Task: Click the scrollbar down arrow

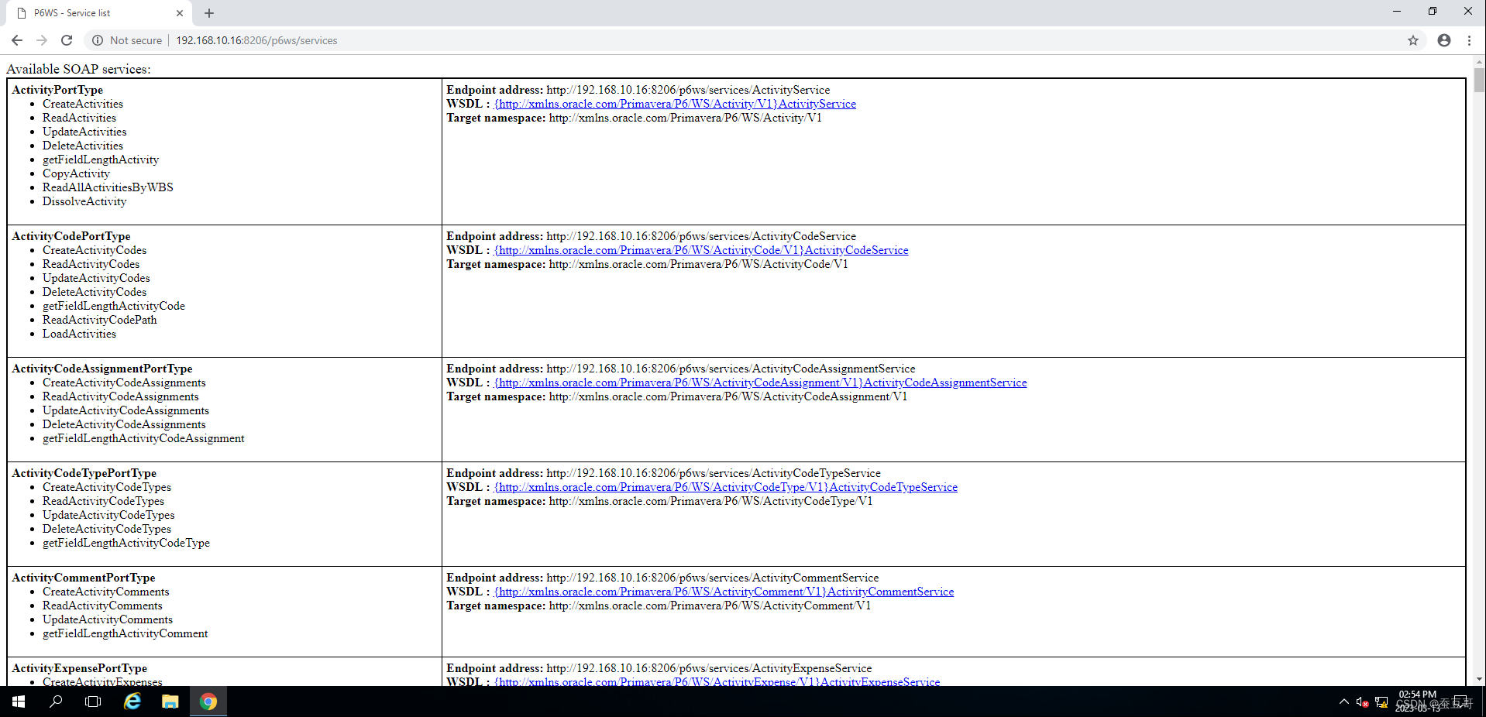Action: coord(1478,680)
